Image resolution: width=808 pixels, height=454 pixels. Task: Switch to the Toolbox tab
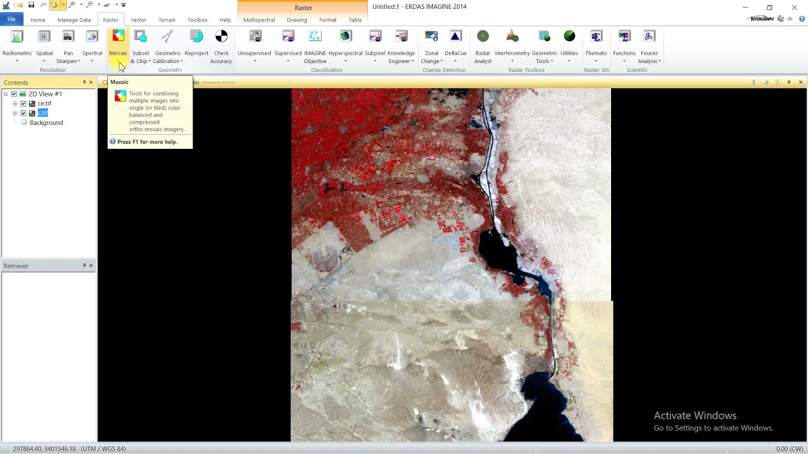coord(198,20)
